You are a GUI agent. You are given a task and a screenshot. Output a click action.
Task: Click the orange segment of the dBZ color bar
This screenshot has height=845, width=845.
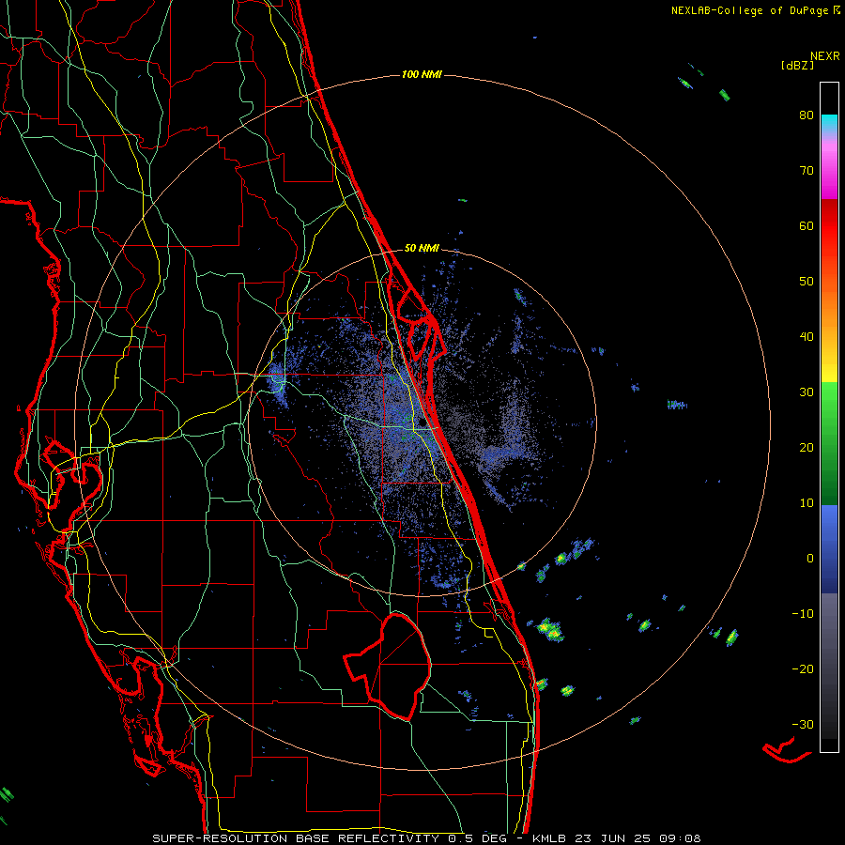click(829, 307)
